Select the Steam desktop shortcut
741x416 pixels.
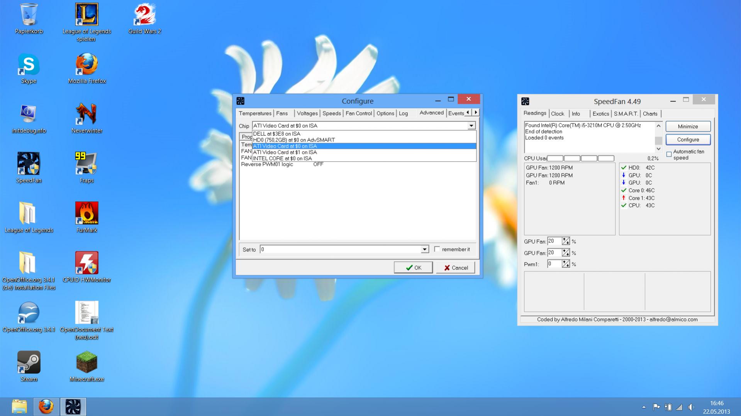pos(29,367)
